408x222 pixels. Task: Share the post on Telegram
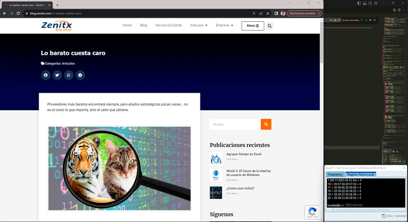tap(80, 75)
